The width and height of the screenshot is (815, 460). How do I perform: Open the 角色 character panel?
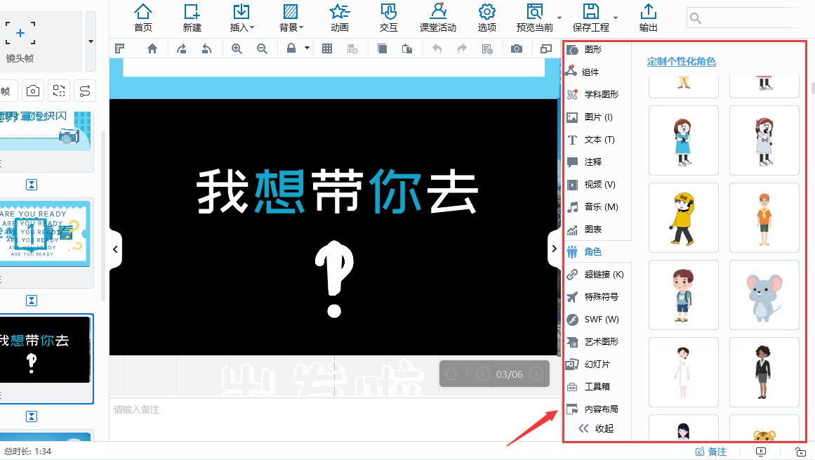tap(597, 251)
